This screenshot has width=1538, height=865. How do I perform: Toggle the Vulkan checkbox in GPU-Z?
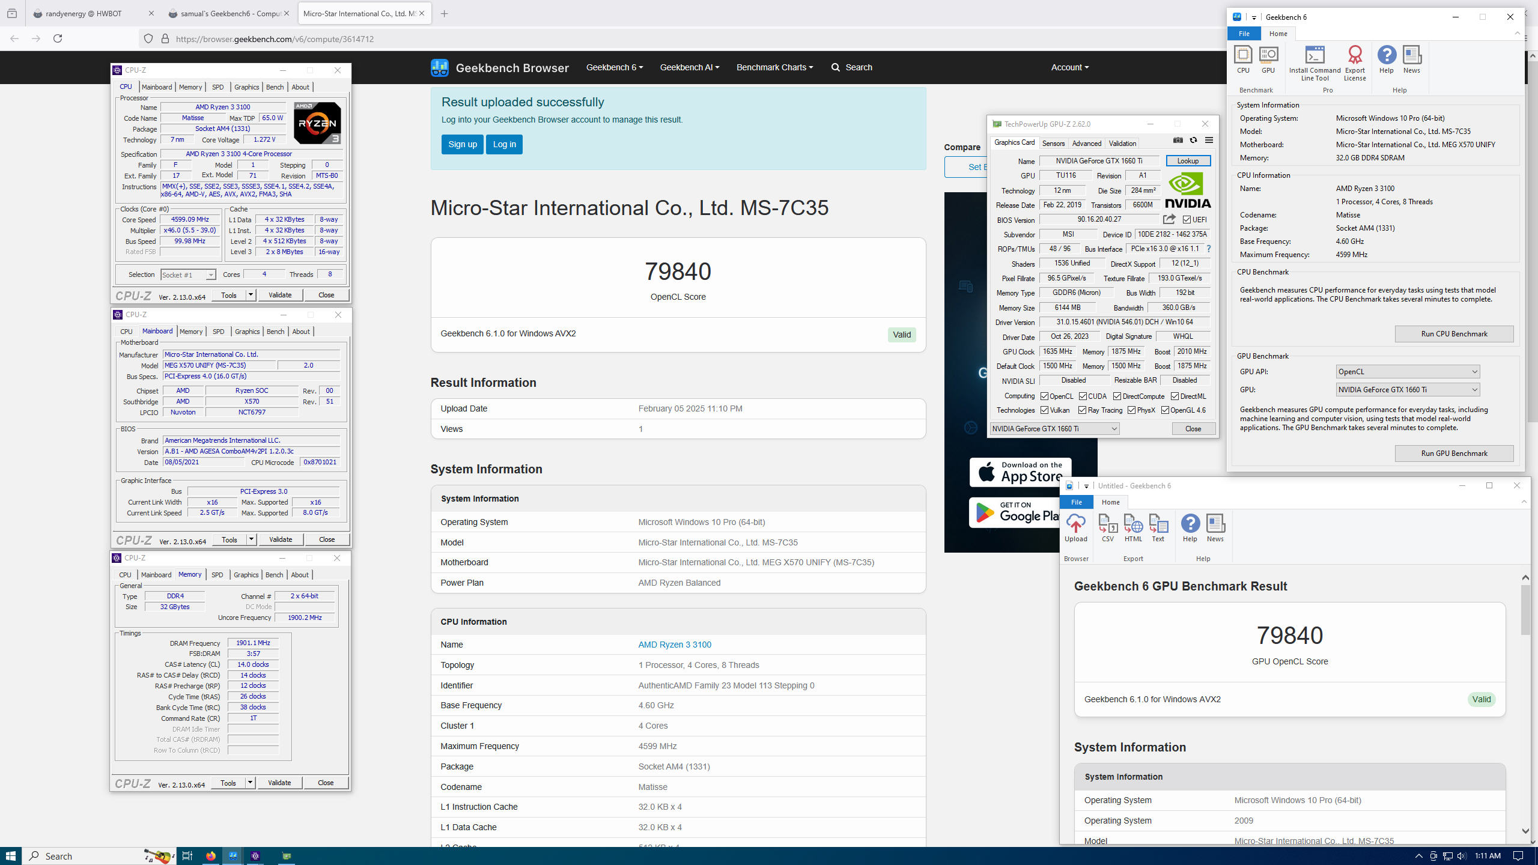[x=1044, y=410]
